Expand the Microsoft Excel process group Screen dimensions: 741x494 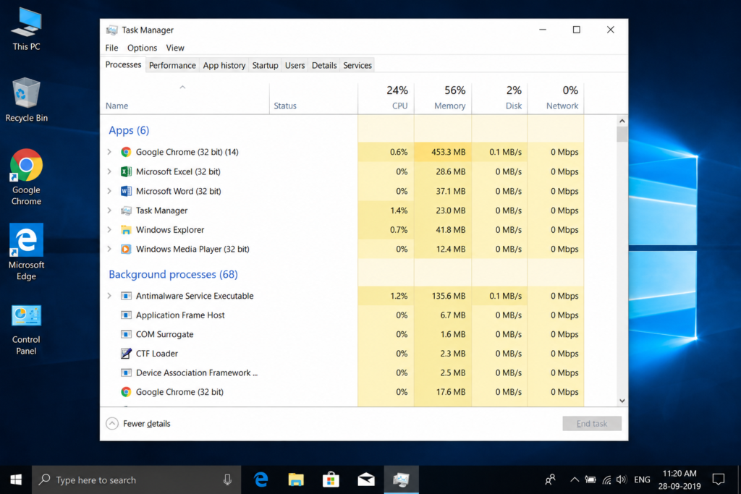[110, 171]
